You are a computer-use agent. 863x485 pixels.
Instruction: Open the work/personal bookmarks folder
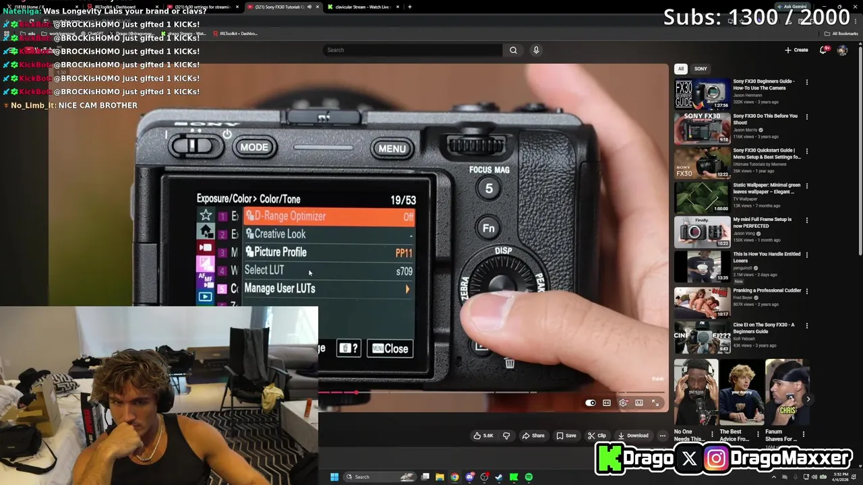[x=59, y=34]
